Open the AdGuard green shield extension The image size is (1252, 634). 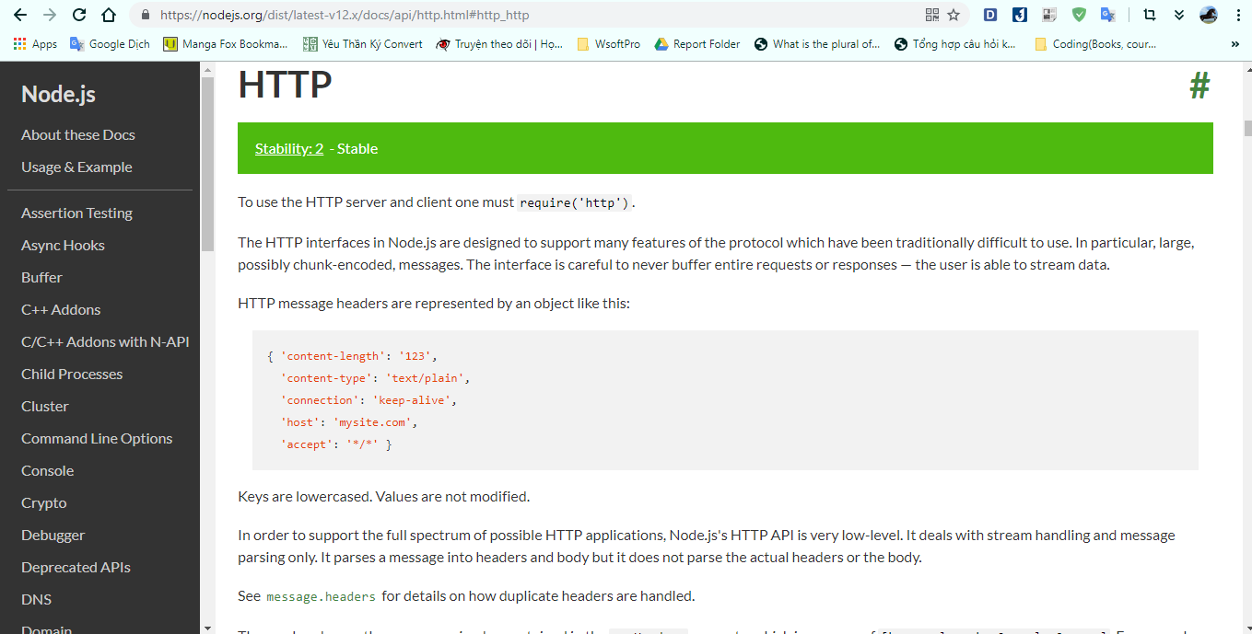pos(1078,15)
